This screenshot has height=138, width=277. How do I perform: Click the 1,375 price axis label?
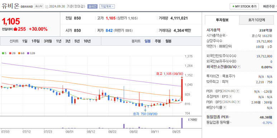(189, 56)
